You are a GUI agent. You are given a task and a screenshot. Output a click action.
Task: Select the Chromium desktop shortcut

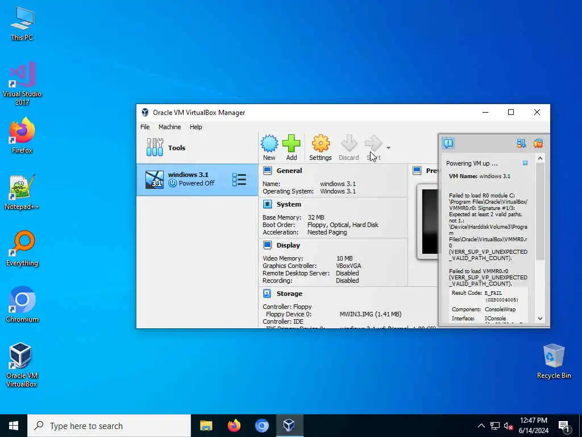22,305
